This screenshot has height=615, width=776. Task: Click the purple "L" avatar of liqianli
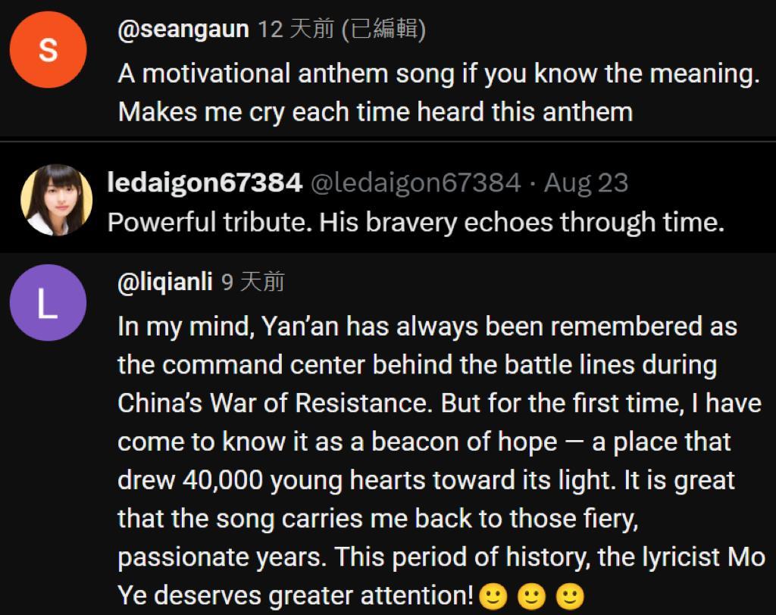click(x=48, y=302)
